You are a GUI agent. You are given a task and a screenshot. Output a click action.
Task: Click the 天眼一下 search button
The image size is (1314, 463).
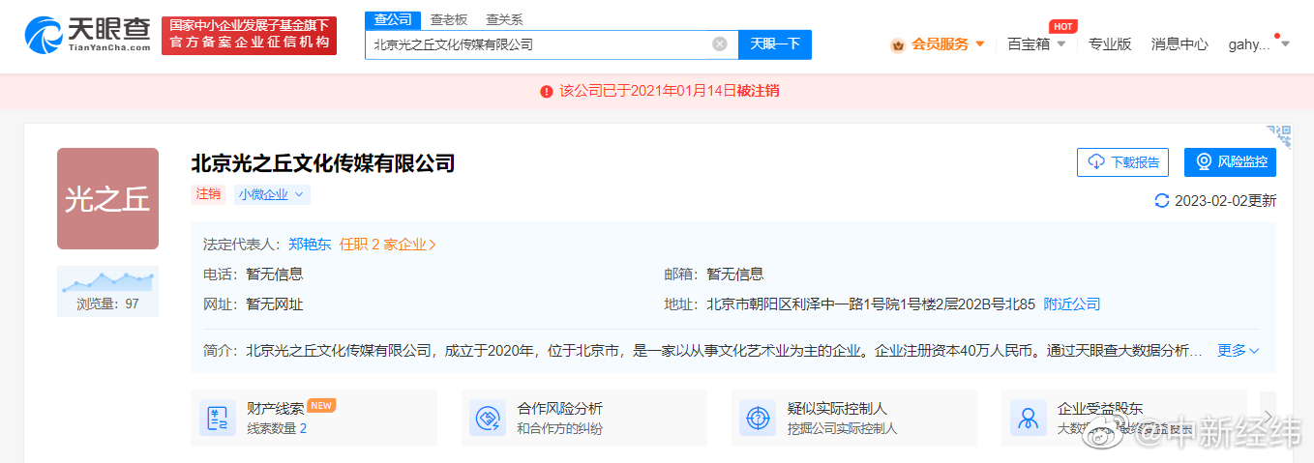click(x=775, y=44)
